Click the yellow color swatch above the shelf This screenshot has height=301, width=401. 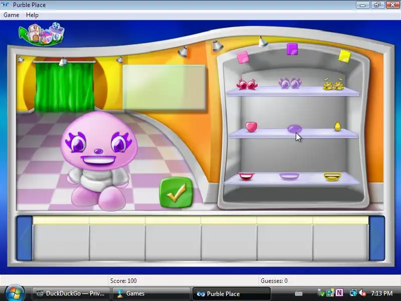344,56
